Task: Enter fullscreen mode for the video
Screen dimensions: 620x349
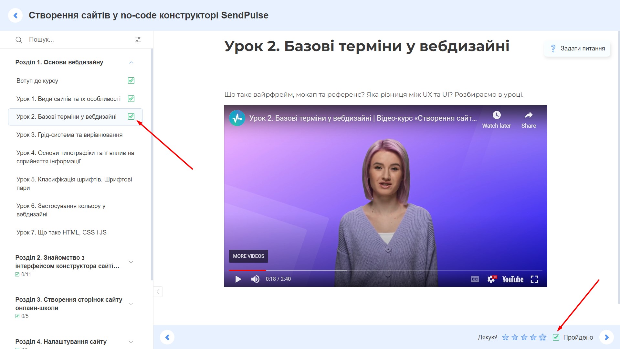Action: point(534,279)
